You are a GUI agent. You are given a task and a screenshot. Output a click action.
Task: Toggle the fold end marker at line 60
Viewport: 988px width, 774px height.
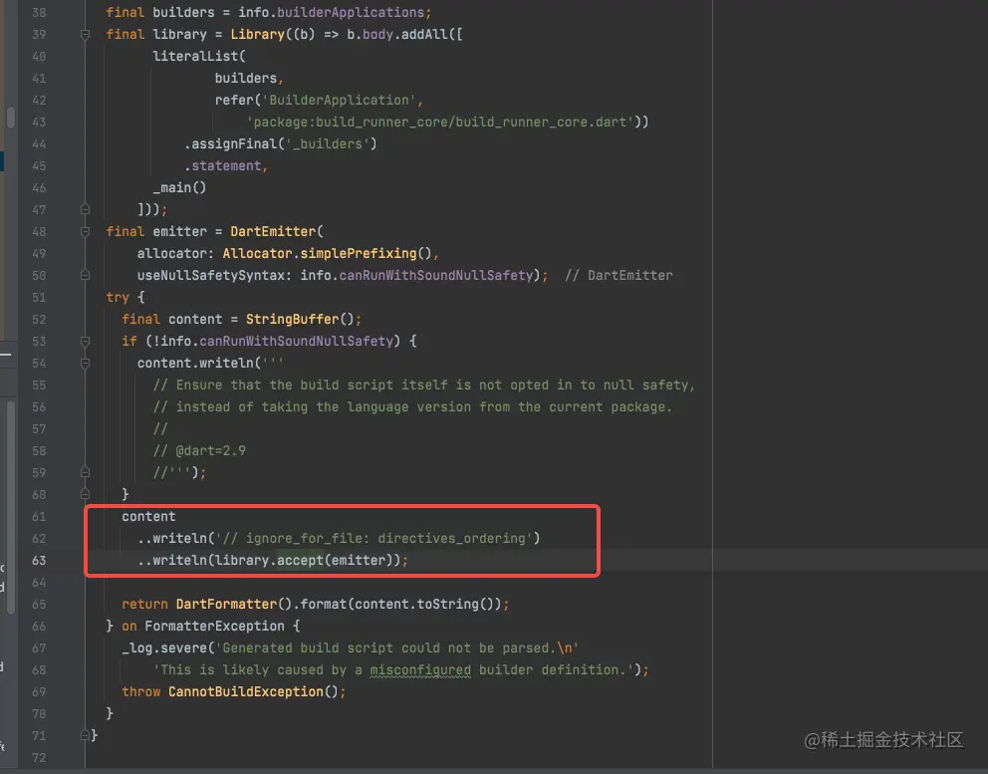coord(85,494)
